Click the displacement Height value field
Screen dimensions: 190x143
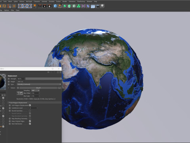click(21, 81)
